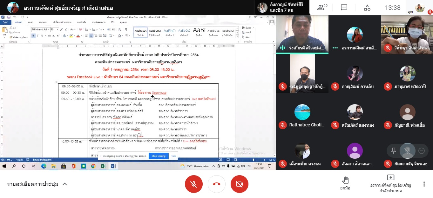Turn on your camera

click(240, 184)
